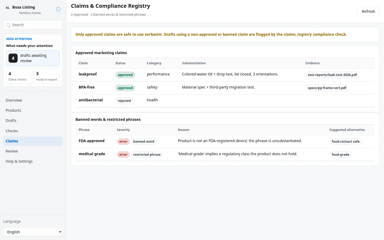Click the approved badge for leakproof
The width and height of the screenshot is (384, 240).
click(x=125, y=75)
